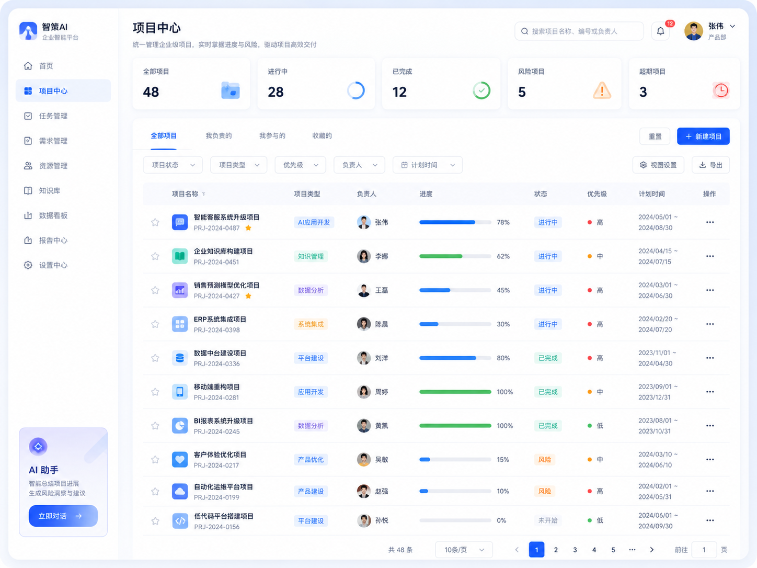The width and height of the screenshot is (757, 568).
Task: Click the 需求管理 document icon
Action: [28, 141]
